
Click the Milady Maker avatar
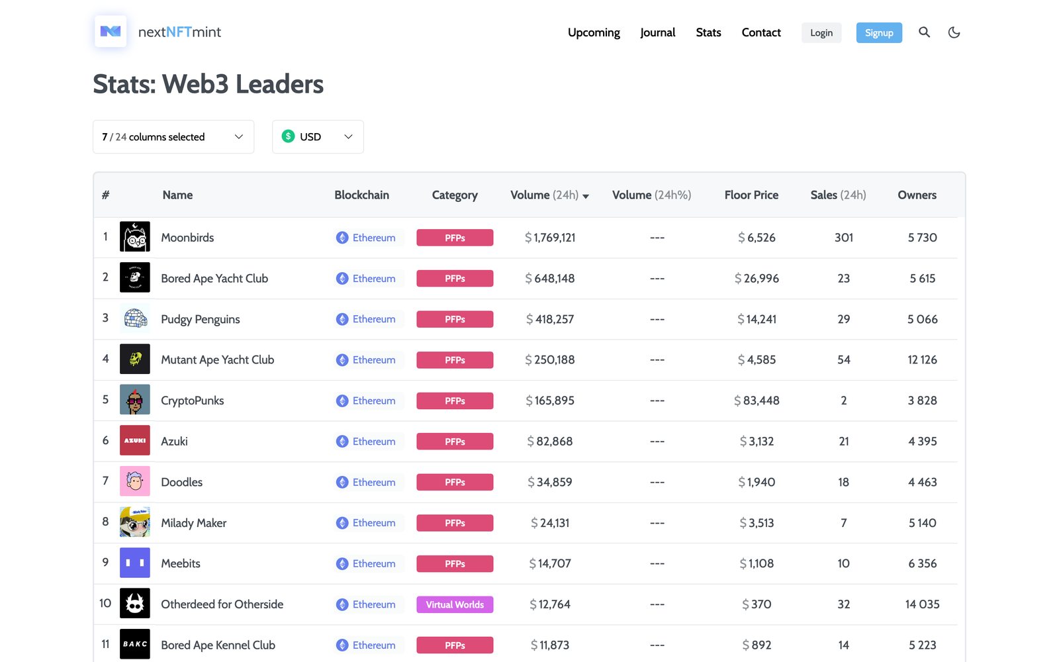[135, 522]
